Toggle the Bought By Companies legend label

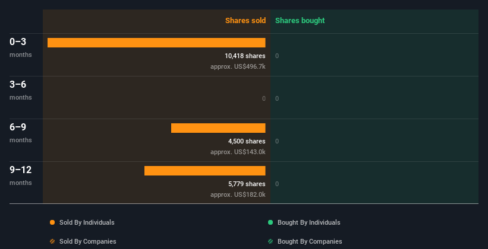coord(310,242)
